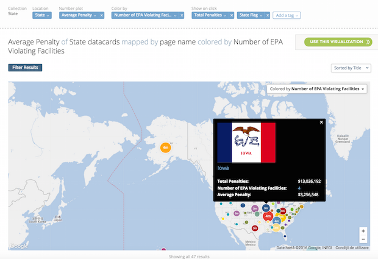Screen dimensions: 378x259
Task: Expand the Add a tag selector
Action: (287, 15)
